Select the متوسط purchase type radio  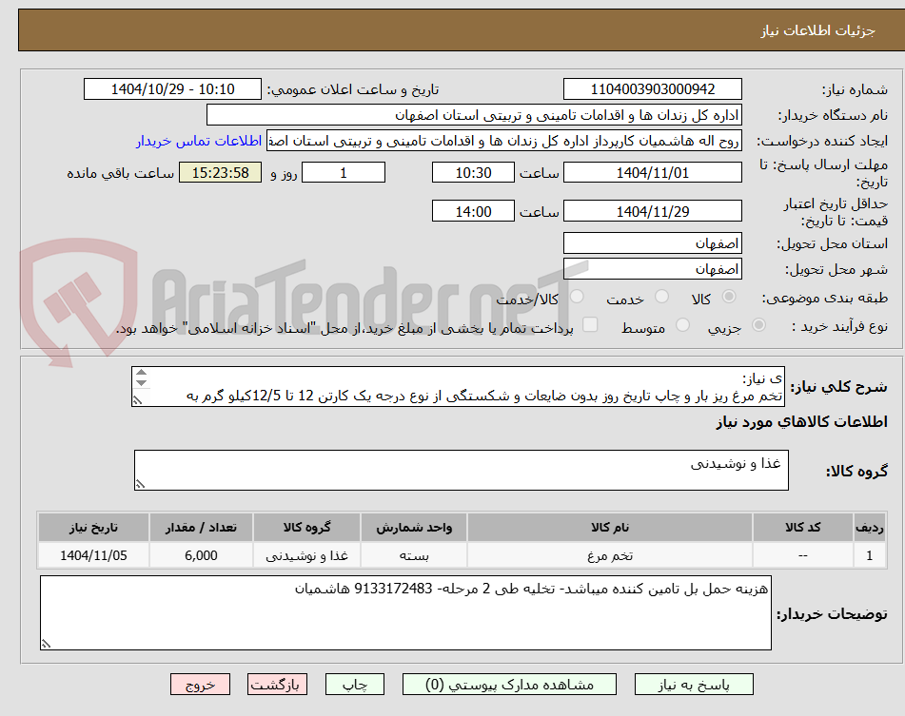pos(682,325)
